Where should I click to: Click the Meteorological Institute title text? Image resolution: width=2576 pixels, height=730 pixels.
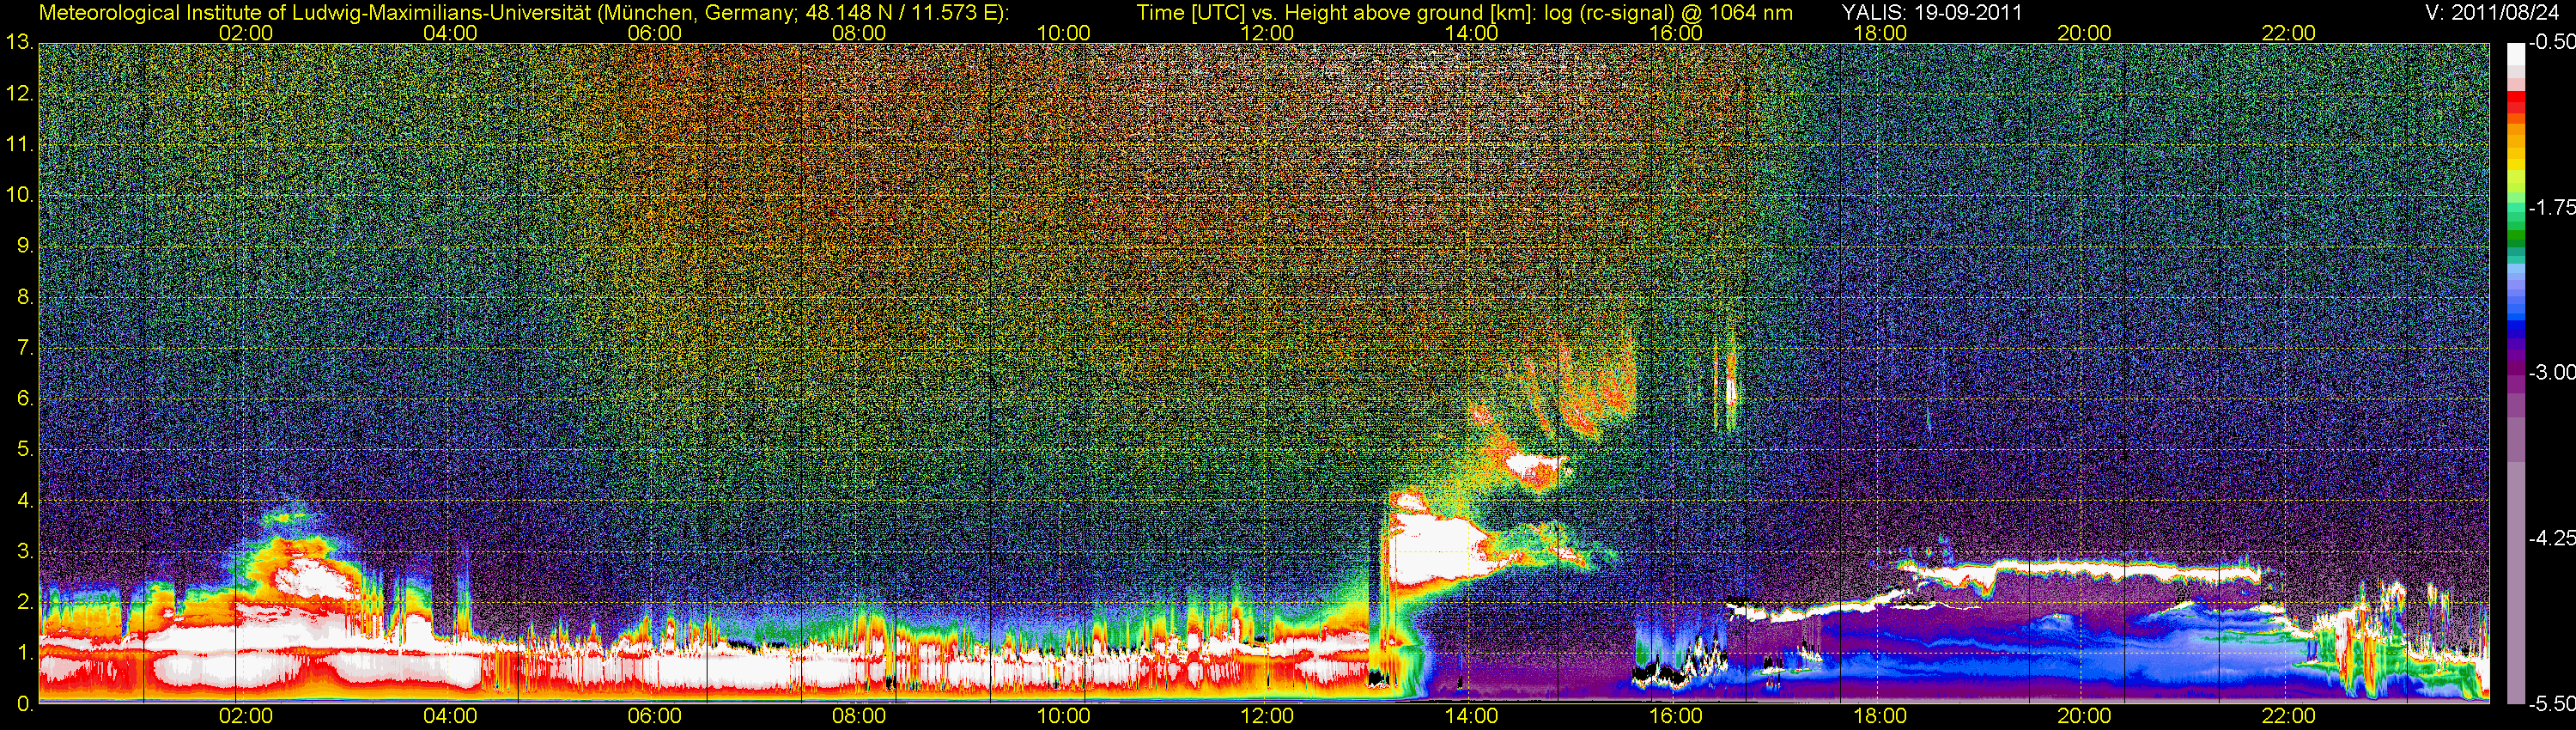click(x=523, y=13)
